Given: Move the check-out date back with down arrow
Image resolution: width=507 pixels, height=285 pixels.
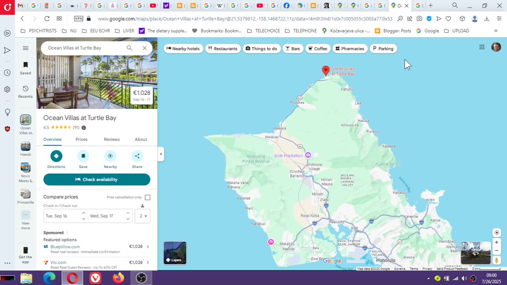Looking at the screenshot, I should [128, 218].
